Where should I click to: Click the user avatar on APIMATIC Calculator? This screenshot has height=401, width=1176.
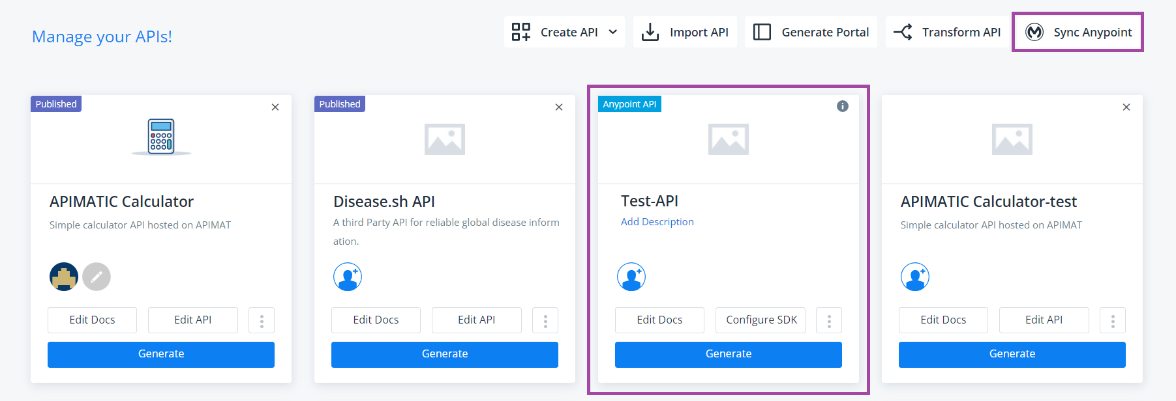pyautogui.click(x=64, y=277)
